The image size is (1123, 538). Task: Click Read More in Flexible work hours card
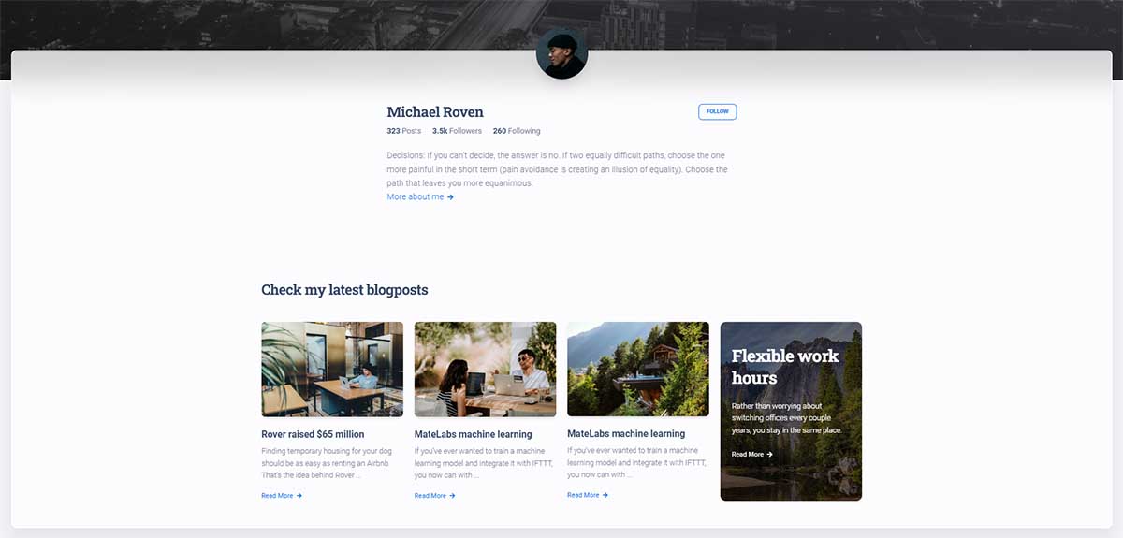click(748, 455)
